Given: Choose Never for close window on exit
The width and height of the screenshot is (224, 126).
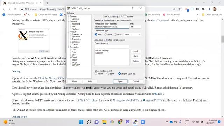Looking at the screenshot, I should pyautogui.click(x=108, y=73).
